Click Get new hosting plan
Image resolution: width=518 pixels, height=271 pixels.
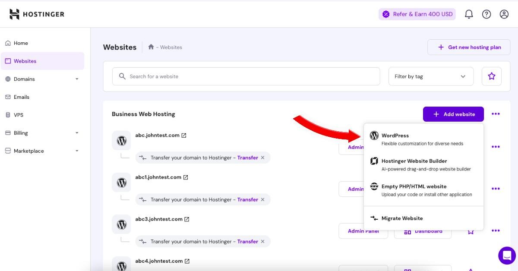point(469,47)
